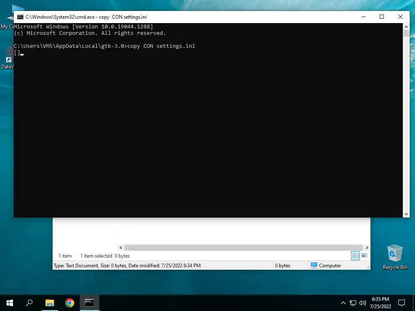Switch Explorer to Details view icon
Image resolution: width=415 pixels, height=311 pixels.
coord(355,256)
